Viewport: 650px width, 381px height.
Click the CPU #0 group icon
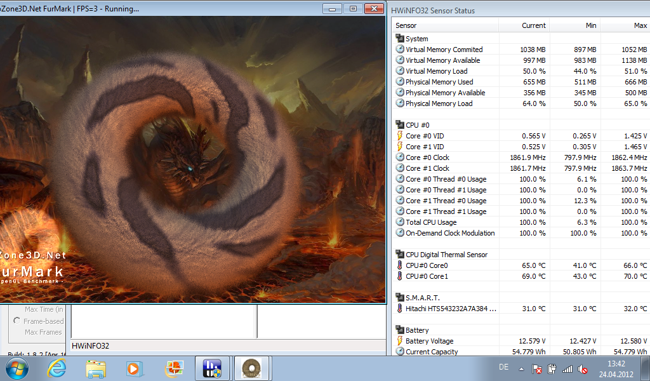click(400, 125)
